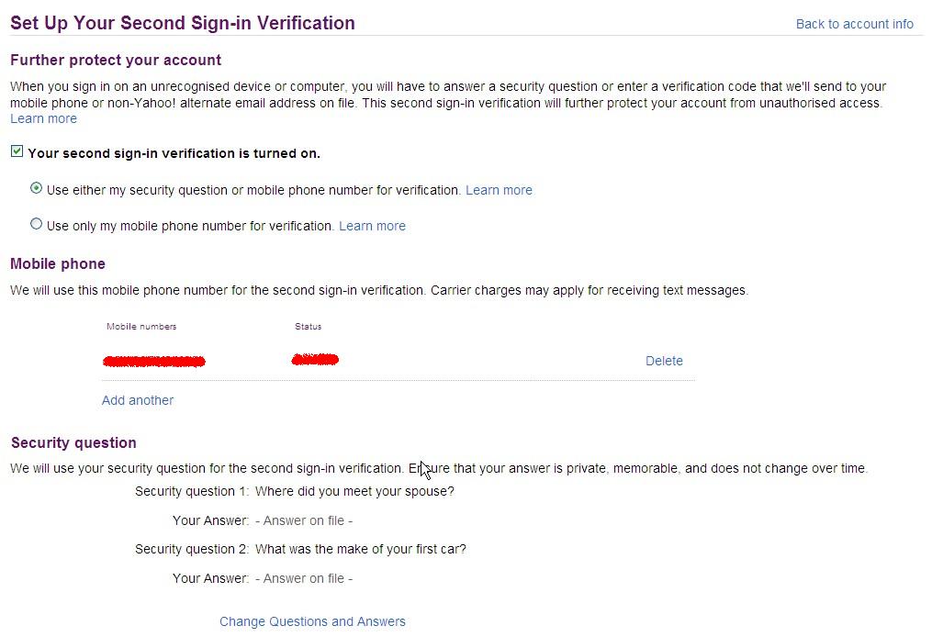Open Learn more beside the mobile-only option
This screenshot has height=637, width=932.
(x=372, y=226)
